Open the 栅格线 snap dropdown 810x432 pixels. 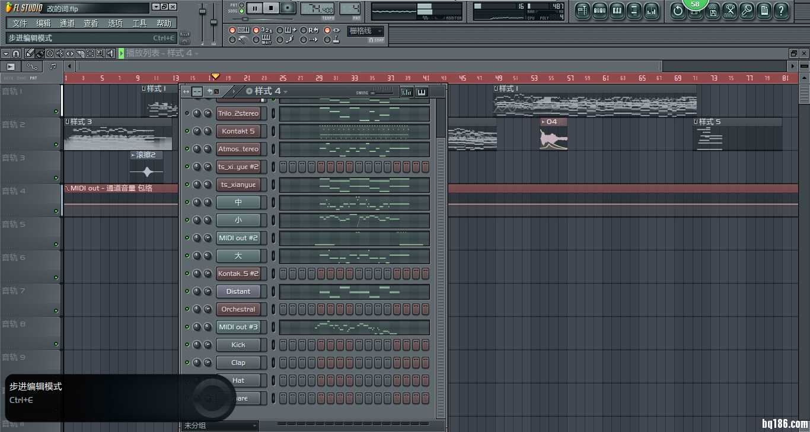click(365, 31)
